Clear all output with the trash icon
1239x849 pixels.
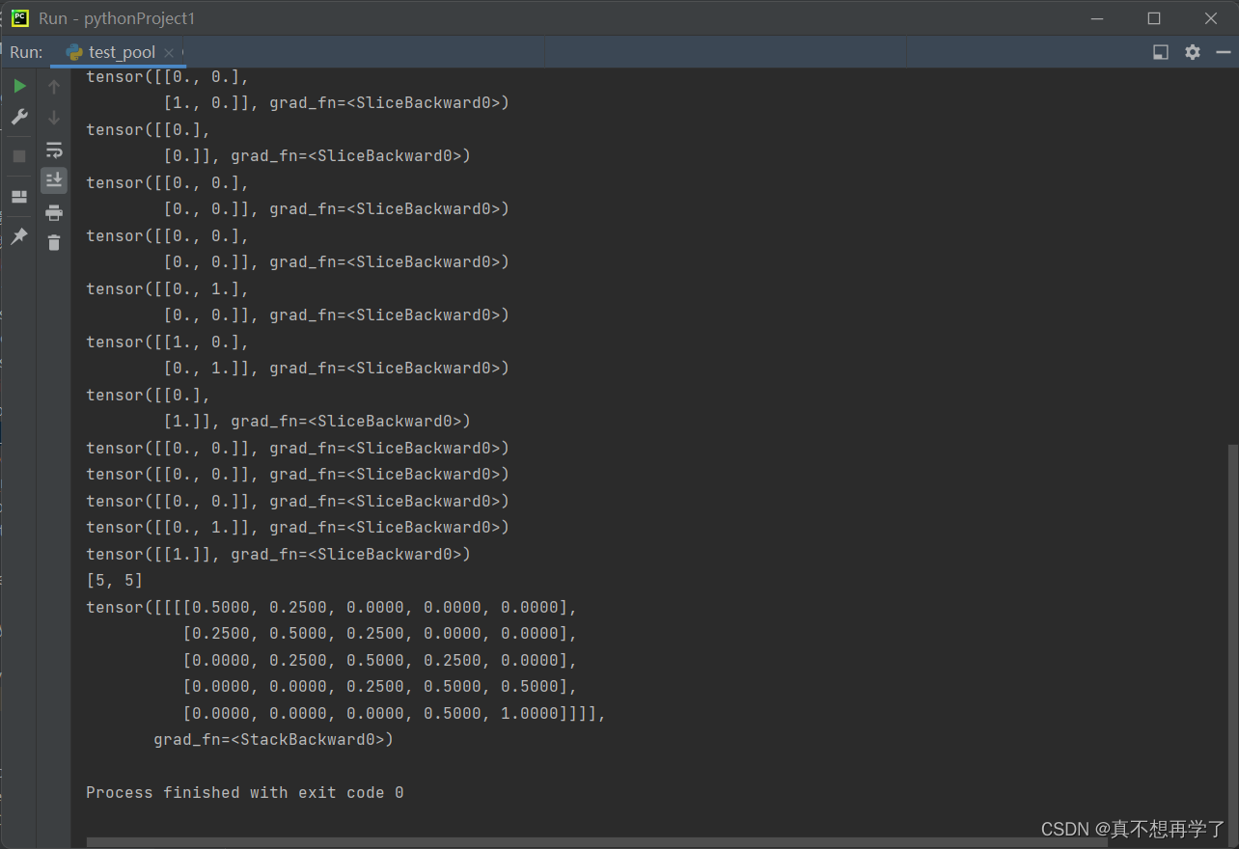click(x=54, y=243)
